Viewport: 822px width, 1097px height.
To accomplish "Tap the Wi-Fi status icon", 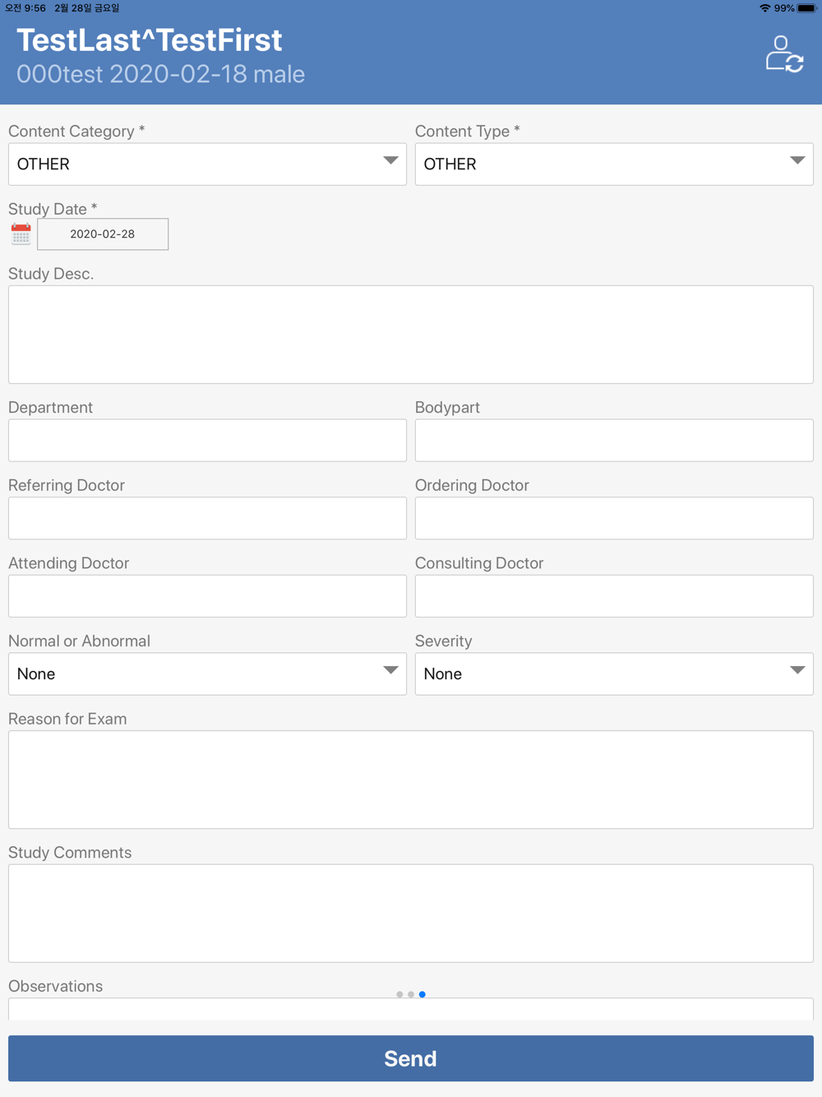I will point(764,8).
